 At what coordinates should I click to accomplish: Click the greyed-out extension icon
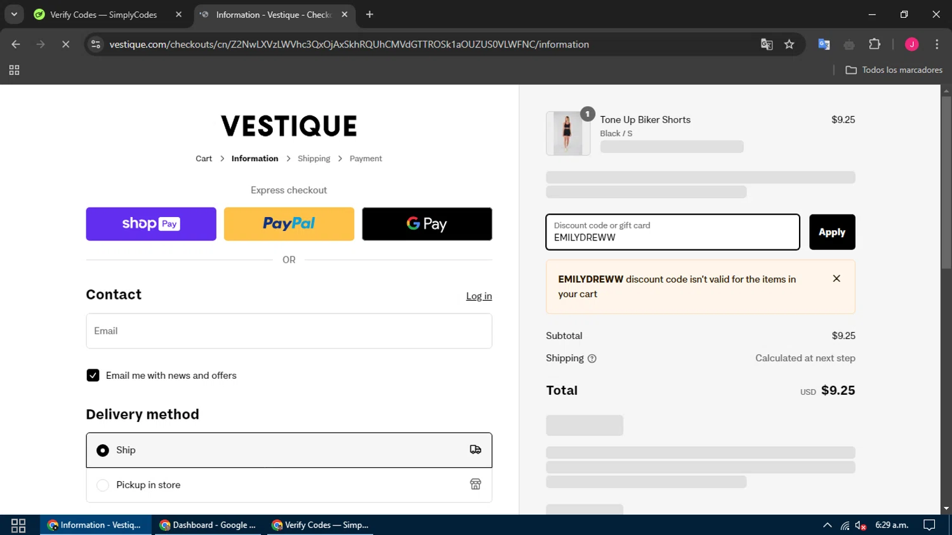click(x=849, y=44)
